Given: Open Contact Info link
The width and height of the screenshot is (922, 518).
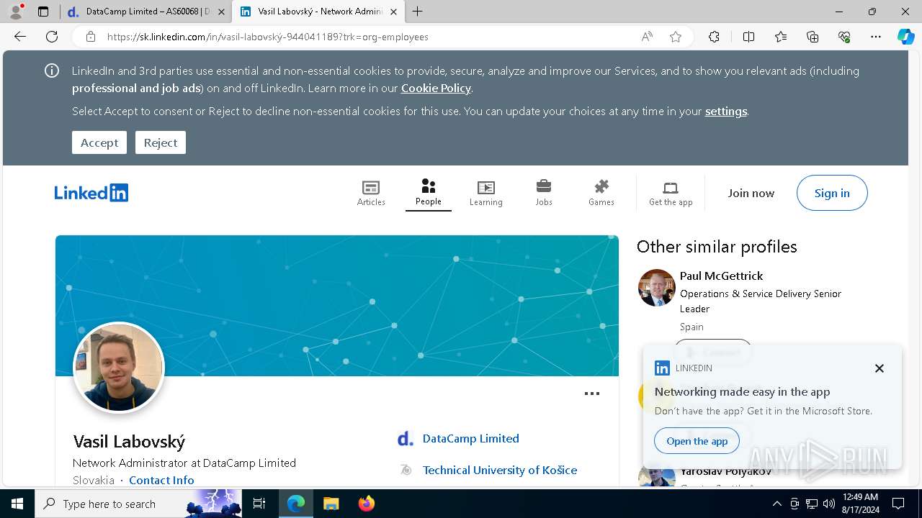Looking at the screenshot, I should [x=161, y=480].
